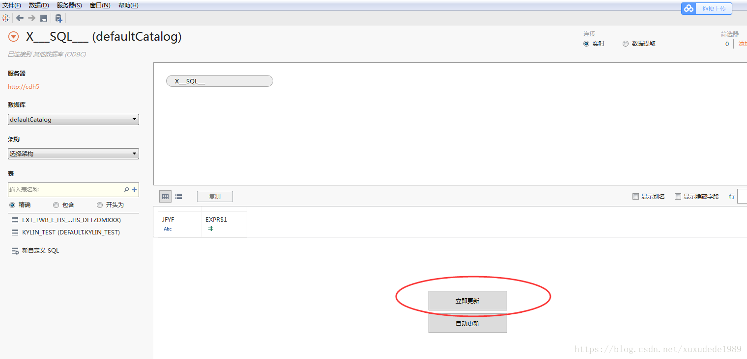The height and width of the screenshot is (359, 747).
Task: Click the X__SQL__ (defaultCatalog) title
Action: tap(104, 37)
